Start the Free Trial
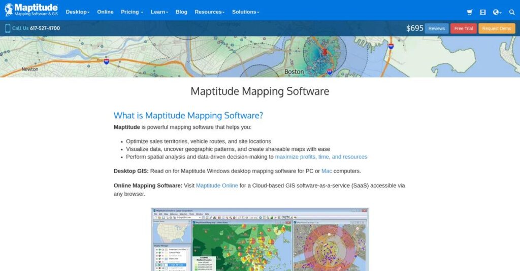 pos(463,28)
